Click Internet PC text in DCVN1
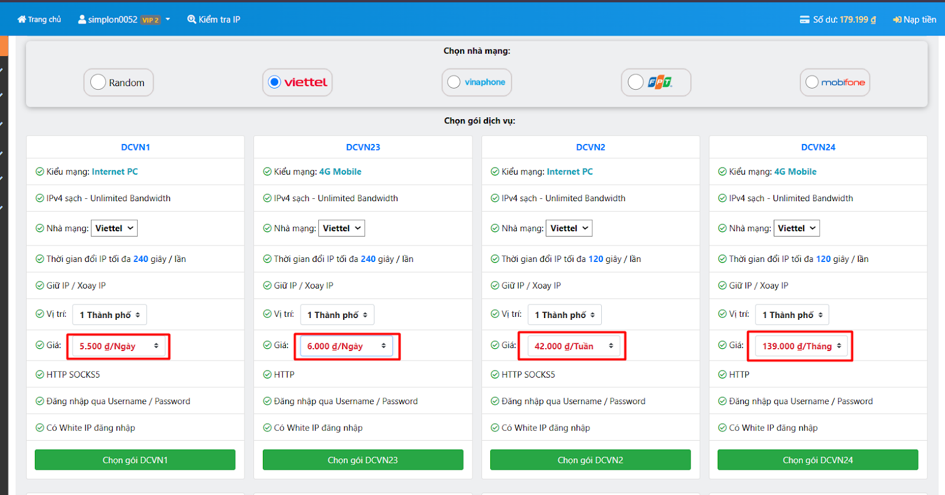The width and height of the screenshot is (945, 495). coord(115,172)
